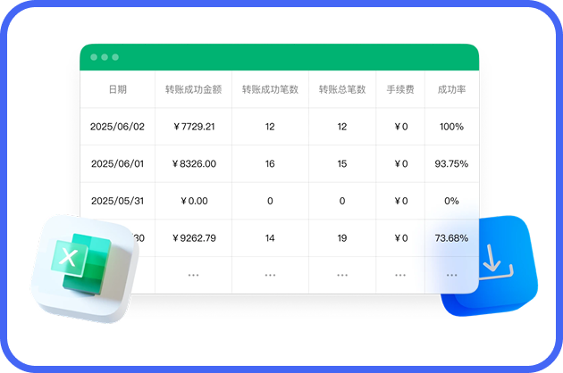Viewport: 563px width, 373px height.
Task: Click the ¥9262.79 amount cell
Action: pos(193,238)
